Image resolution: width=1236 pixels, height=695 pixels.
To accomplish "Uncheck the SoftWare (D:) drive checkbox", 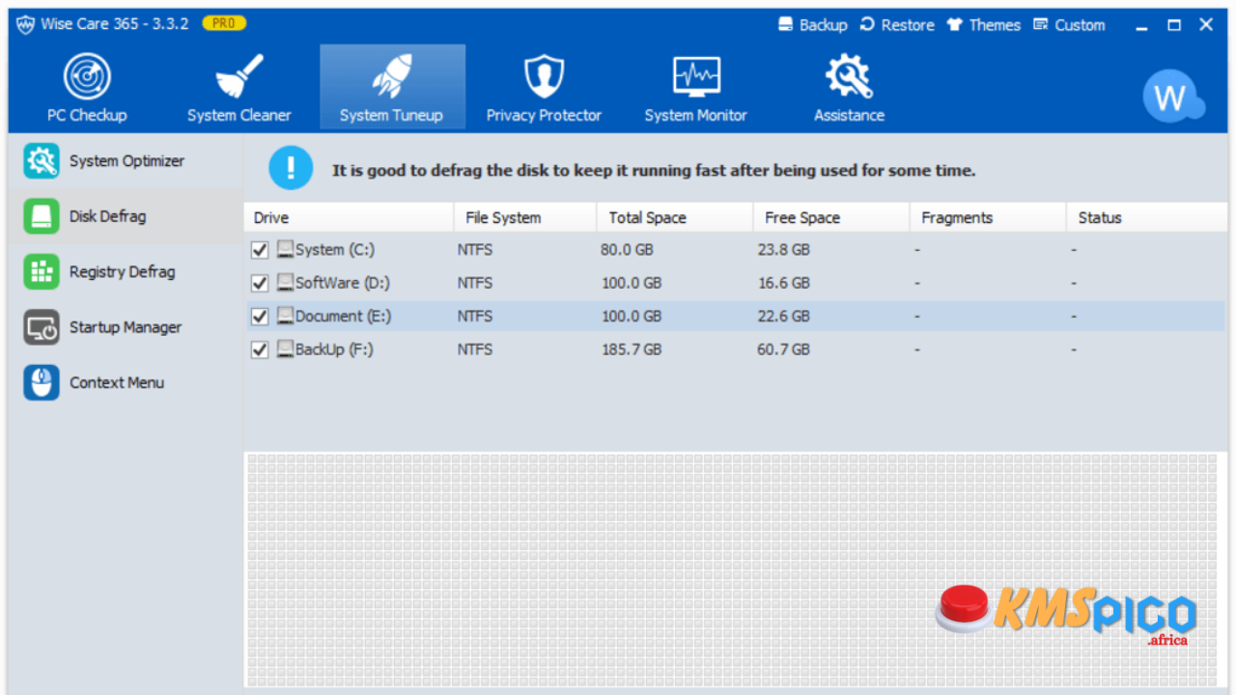I will click(x=260, y=283).
